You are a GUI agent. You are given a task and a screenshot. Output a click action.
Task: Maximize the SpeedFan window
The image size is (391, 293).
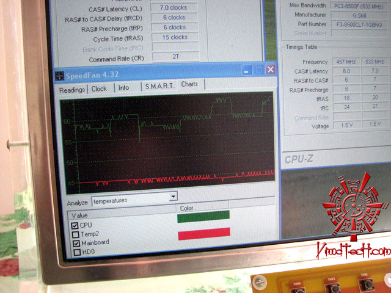(259, 70)
